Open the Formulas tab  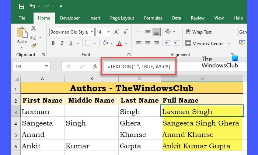(153, 18)
